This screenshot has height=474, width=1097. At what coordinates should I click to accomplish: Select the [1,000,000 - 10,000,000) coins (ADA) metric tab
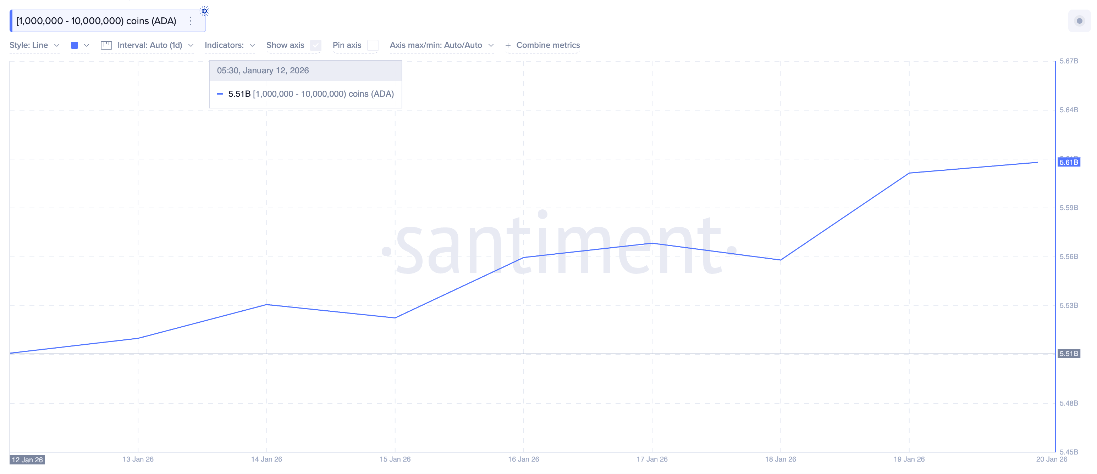pos(96,21)
